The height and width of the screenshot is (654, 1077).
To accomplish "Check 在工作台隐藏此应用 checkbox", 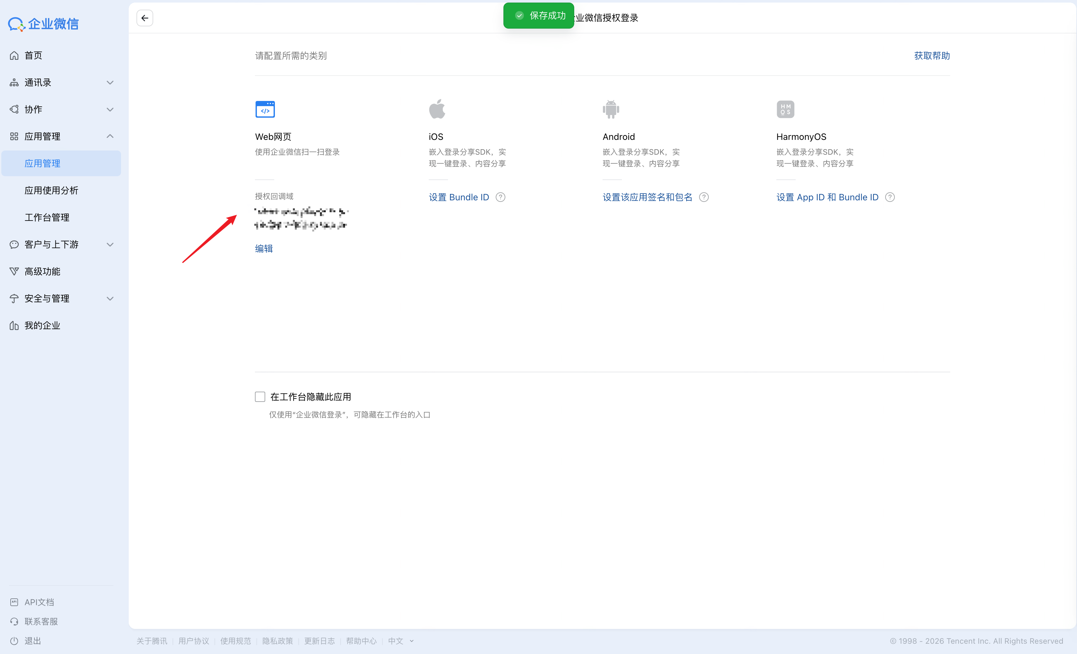I will tap(260, 397).
